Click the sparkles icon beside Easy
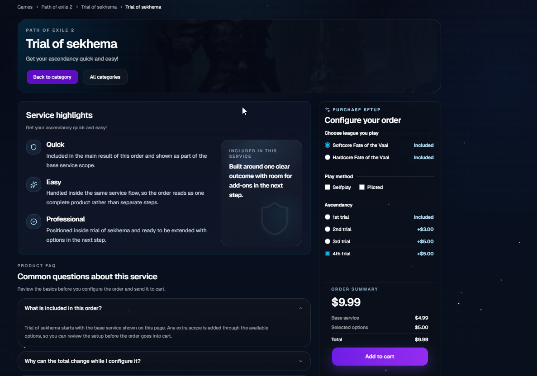The height and width of the screenshot is (376, 537). 33,184
